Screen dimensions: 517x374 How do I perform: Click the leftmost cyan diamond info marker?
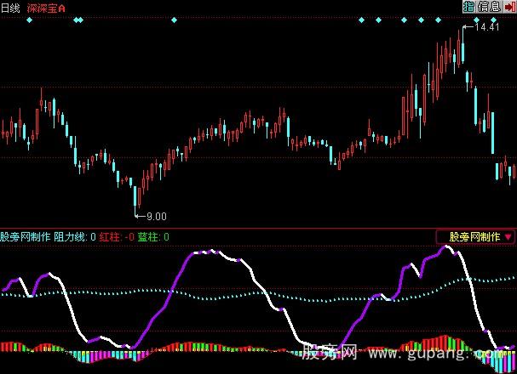[x=29, y=20]
